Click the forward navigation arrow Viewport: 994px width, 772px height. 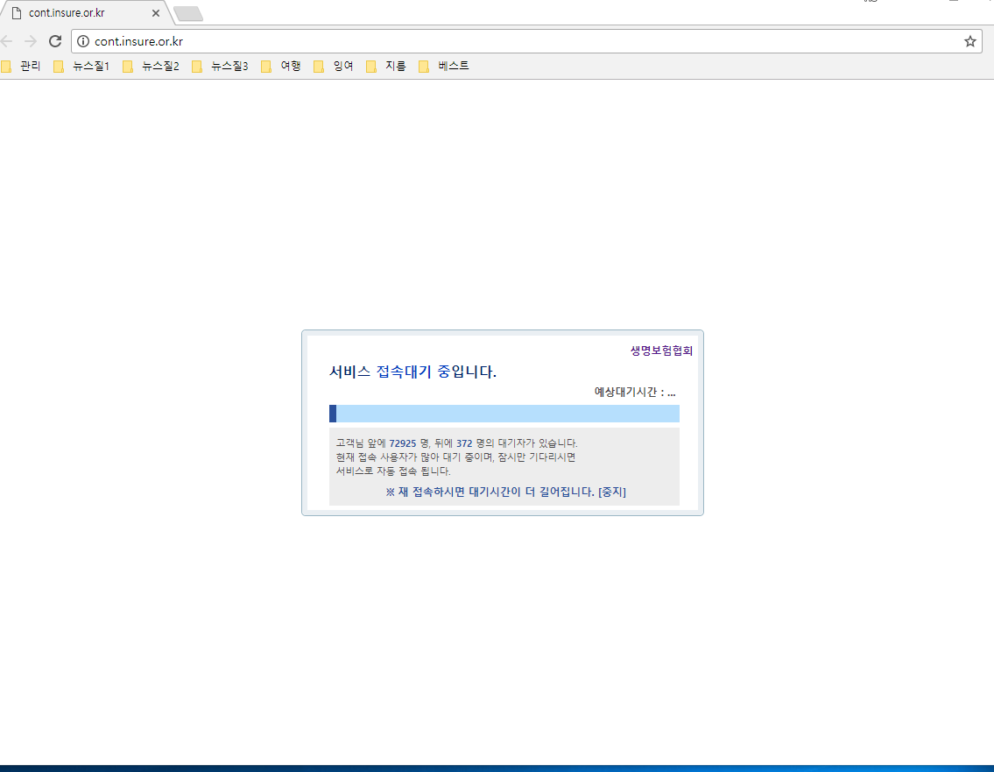point(31,40)
